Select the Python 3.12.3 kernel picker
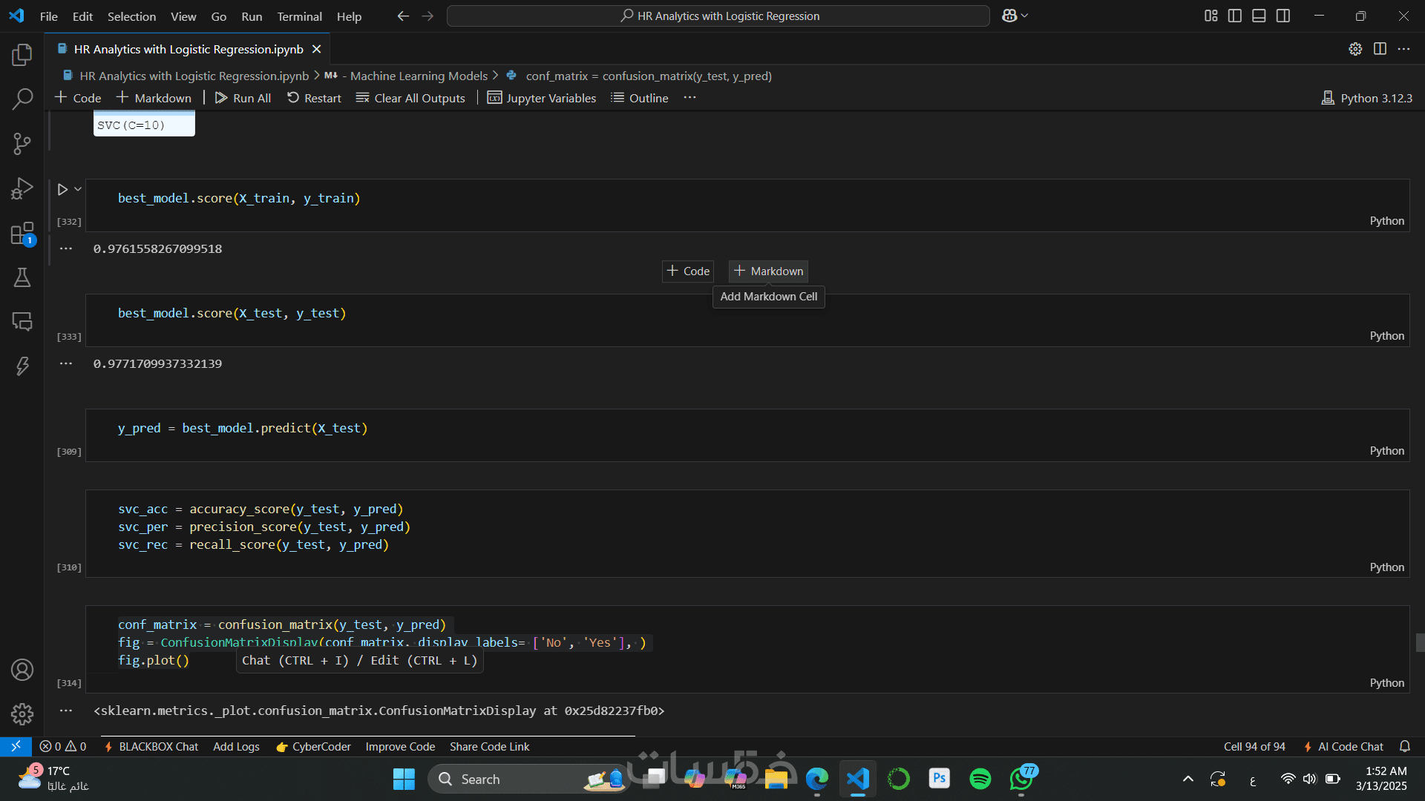1425x801 pixels. coord(1366,98)
